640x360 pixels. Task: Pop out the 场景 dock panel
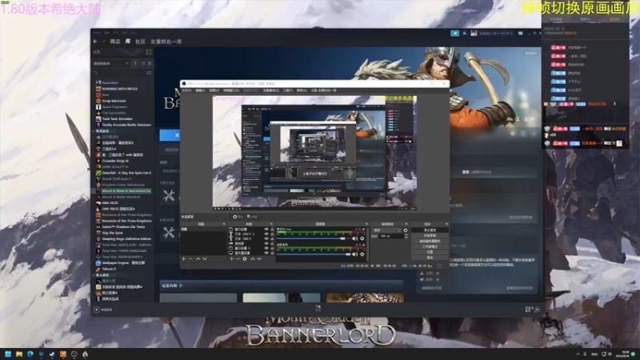[224, 224]
